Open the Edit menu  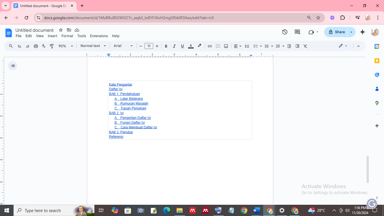pos(29,36)
